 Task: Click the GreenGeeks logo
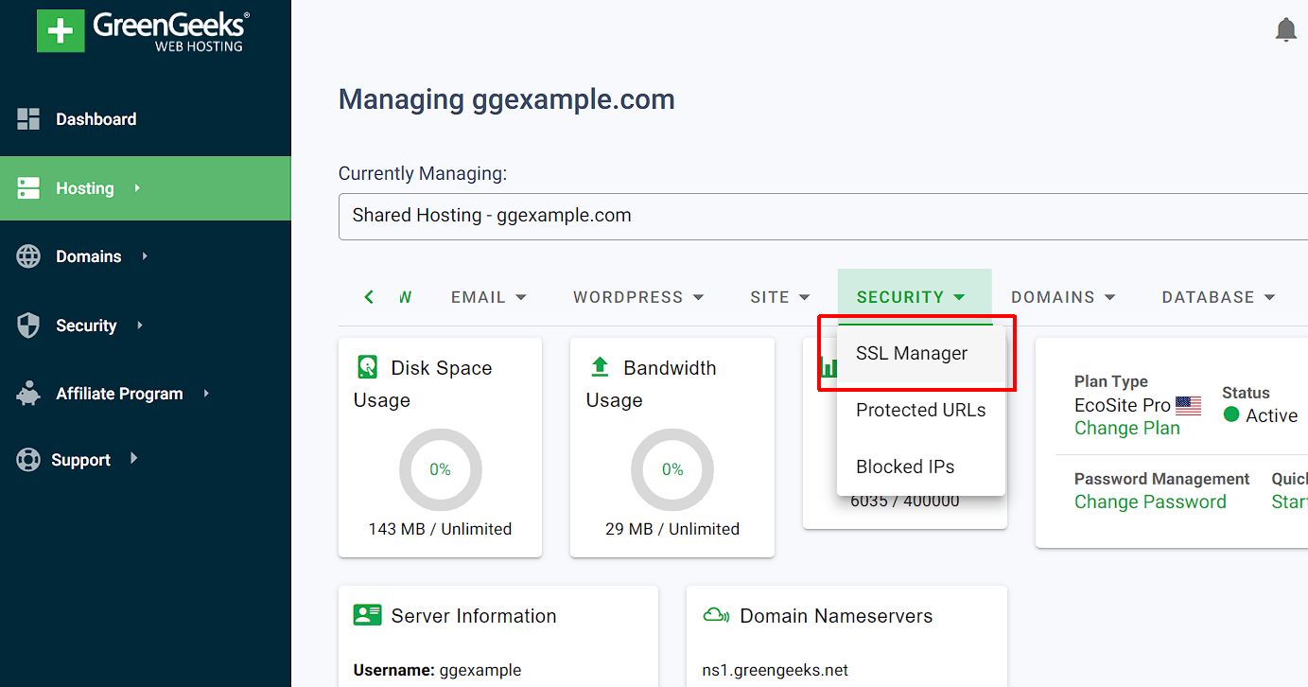point(143,30)
